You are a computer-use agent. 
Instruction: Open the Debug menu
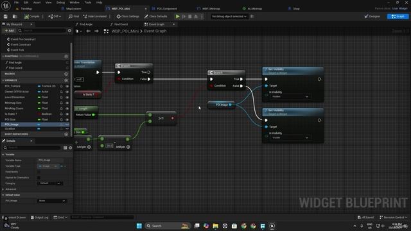pos(60,3)
